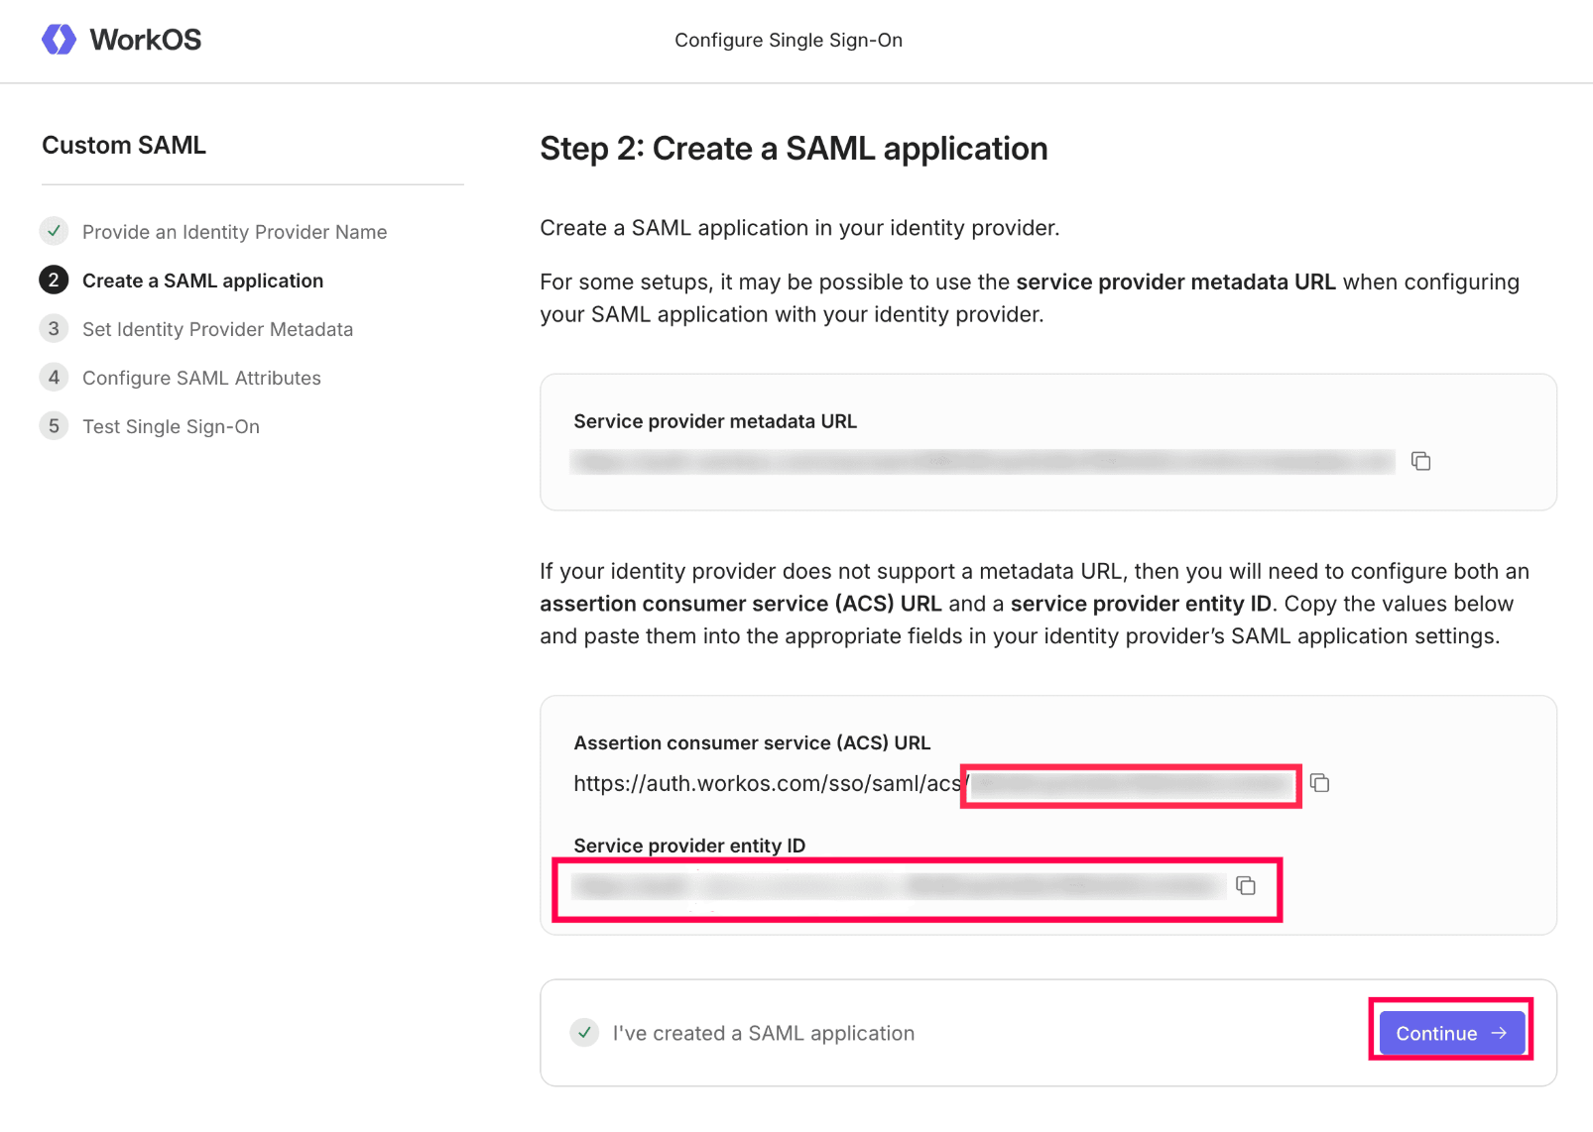Go to 'Set Identity Provider Metadata' step
The image size is (1593, 1132).
(x=217, y=329)
